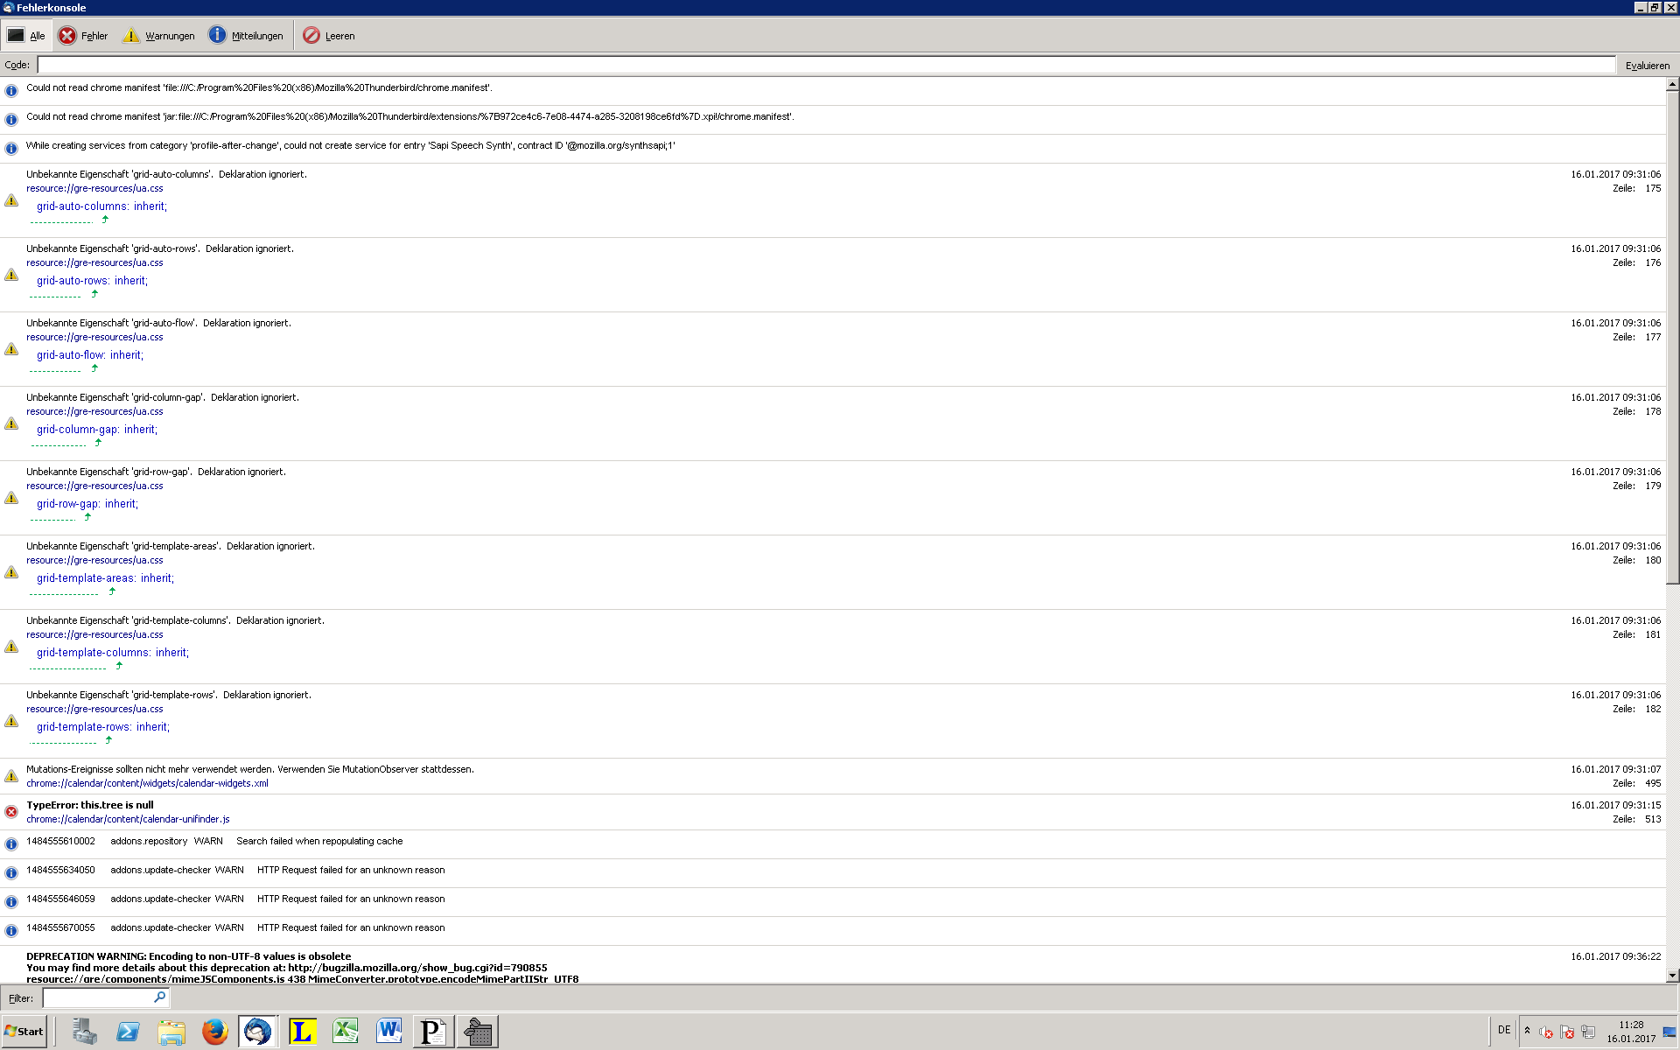Open the calendar-widgets.xml link
Viewport: 1680px width, 1050px height.
point(147,784)
